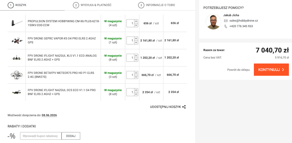Viewport: 292px width, 143px height.
Task: Open iFlight Nazgul XL5 V1.1 product name
Action: [x=62, y=58]
